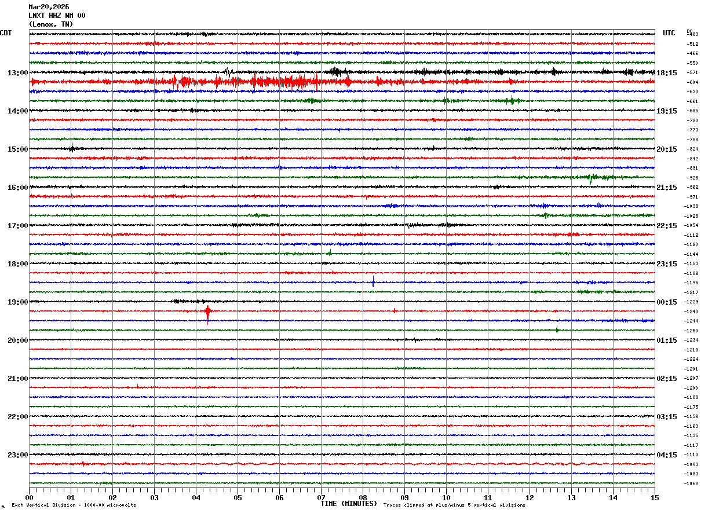The height and width of the screenshot is (513, 701).
Task: Click the DC offset value '-604'
Action: click(692, 82)
